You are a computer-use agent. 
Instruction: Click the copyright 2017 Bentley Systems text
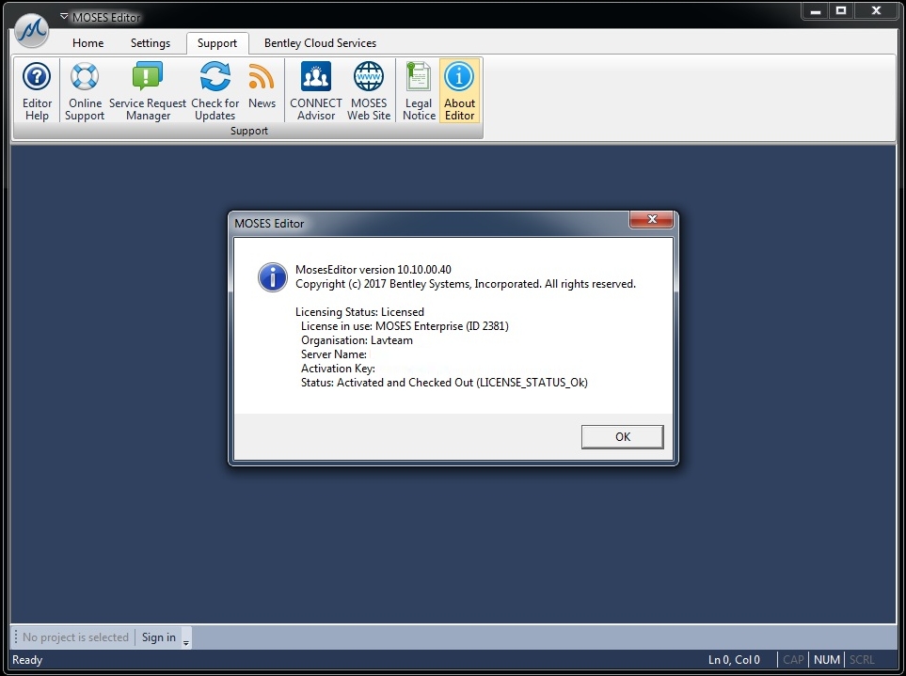click(x=465, y=284)
